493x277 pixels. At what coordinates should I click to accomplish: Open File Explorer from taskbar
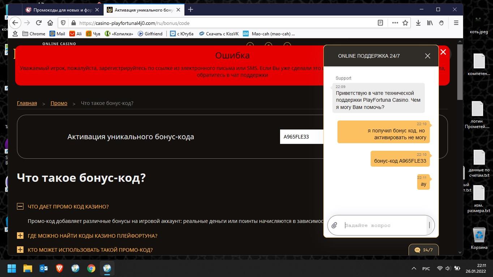28,268
